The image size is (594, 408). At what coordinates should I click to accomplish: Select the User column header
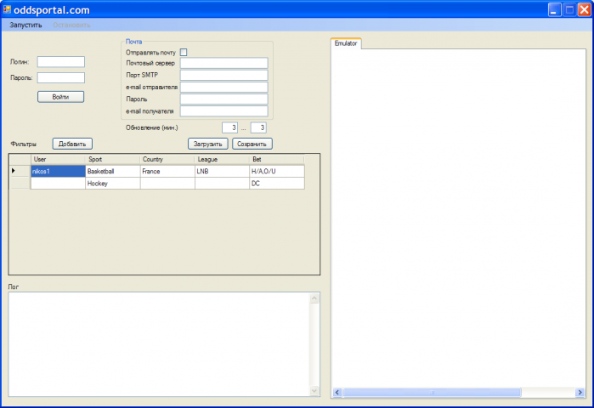coord(58,160)
